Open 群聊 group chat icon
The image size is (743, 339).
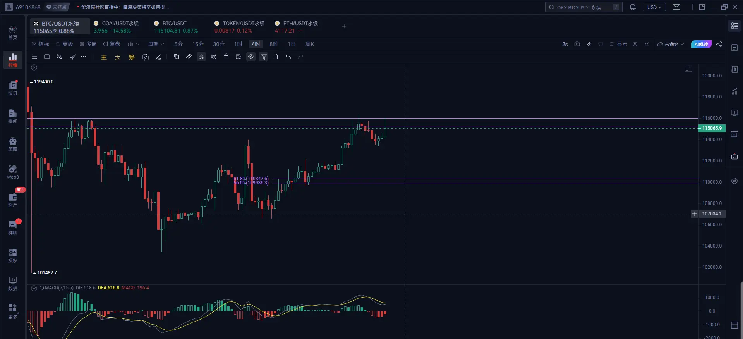(x=13, y=227)
